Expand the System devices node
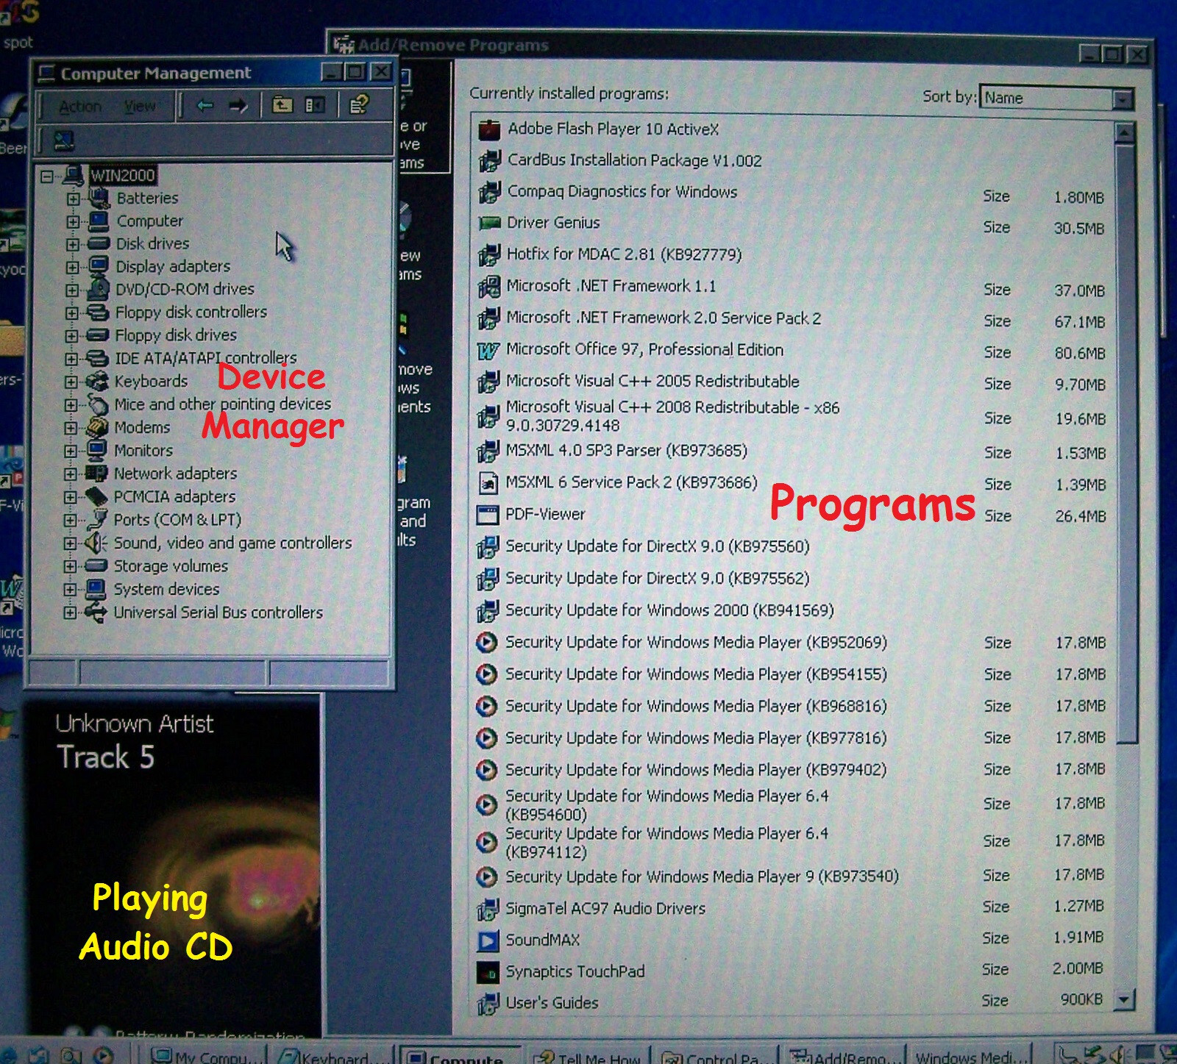Viewport: 1177px width, 1064px height. [70, 589]
